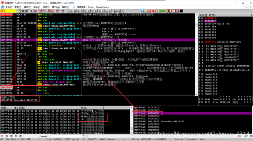Click the 地址 dump column header

[x=7, y=108]
